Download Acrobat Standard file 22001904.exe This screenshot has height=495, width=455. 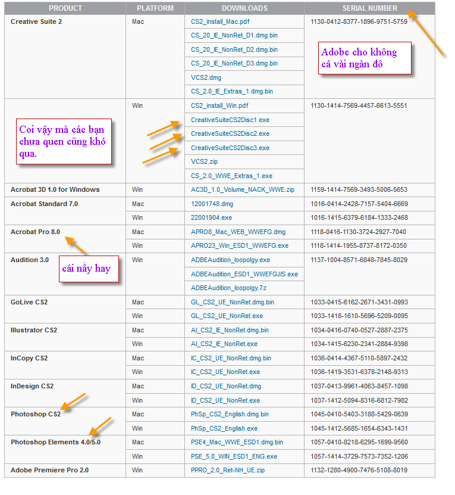pos(212,218)
